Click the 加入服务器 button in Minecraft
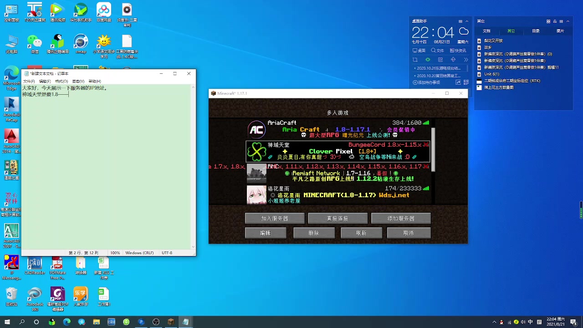583x328 pixels. [275, 219]
